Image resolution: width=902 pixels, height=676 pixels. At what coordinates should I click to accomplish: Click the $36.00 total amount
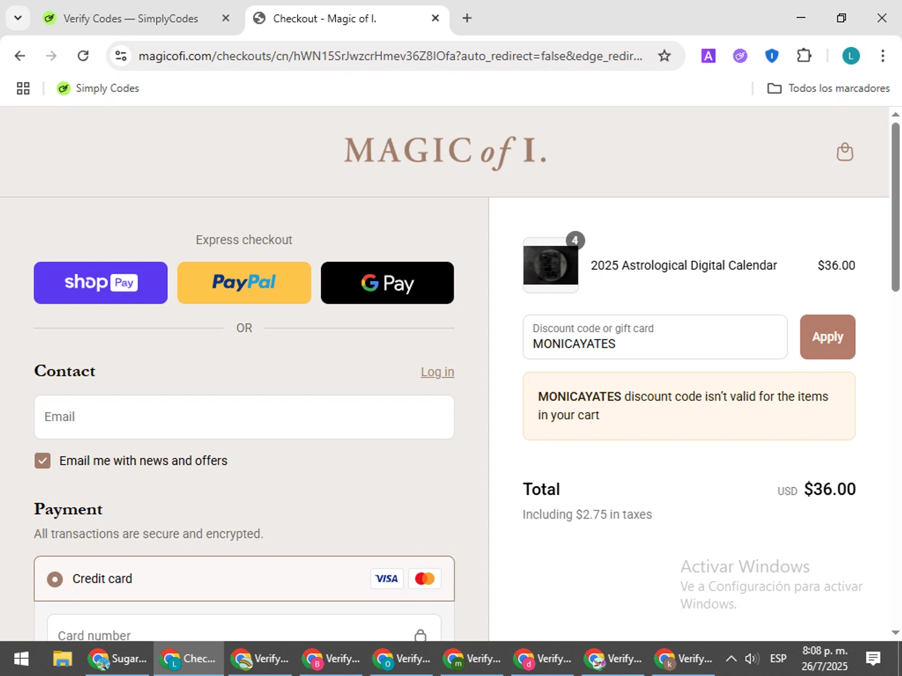[829, 489]
